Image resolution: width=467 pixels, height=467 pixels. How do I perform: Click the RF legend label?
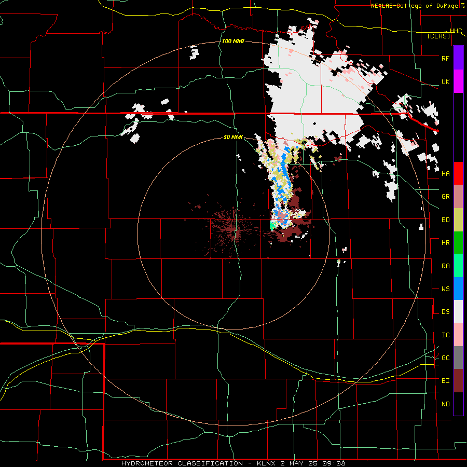445,58
